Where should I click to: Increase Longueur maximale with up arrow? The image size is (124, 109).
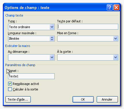(52, 37)
